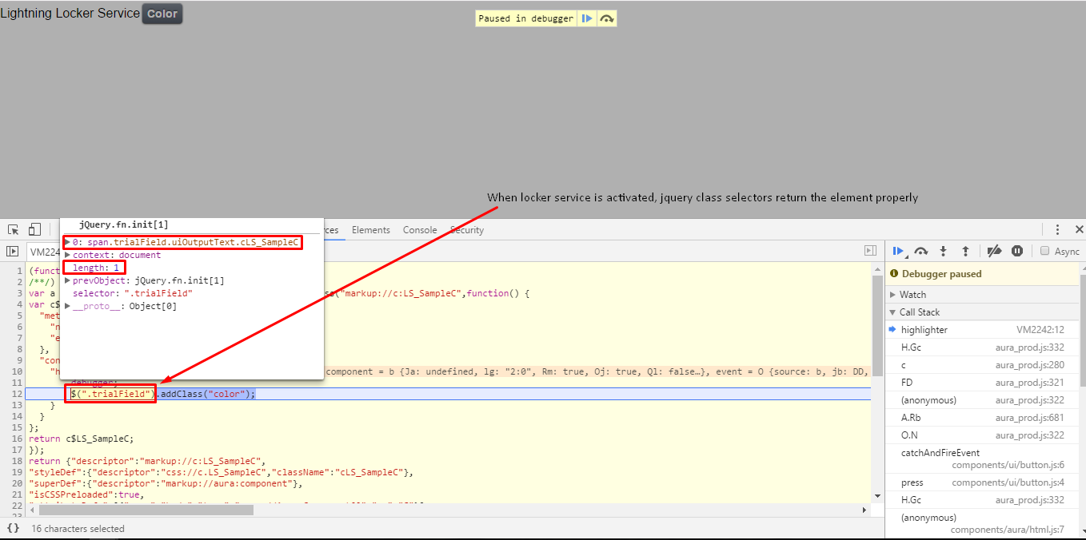
Task: Pause on exceptions icon
Action: pyautogui.click(x=1017, y=251)
